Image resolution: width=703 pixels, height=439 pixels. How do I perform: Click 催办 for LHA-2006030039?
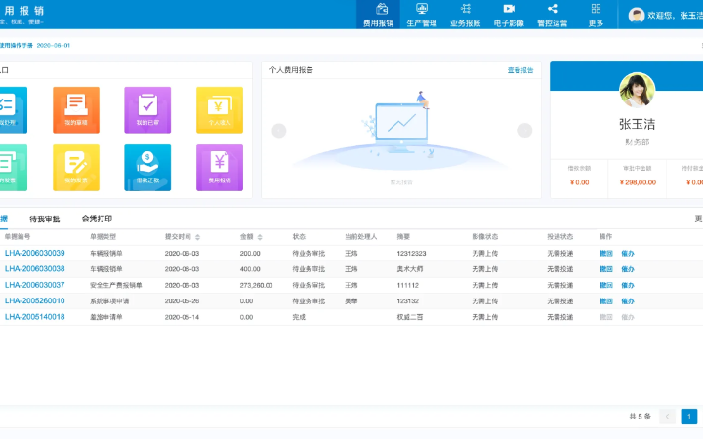[x=628, y=253]
